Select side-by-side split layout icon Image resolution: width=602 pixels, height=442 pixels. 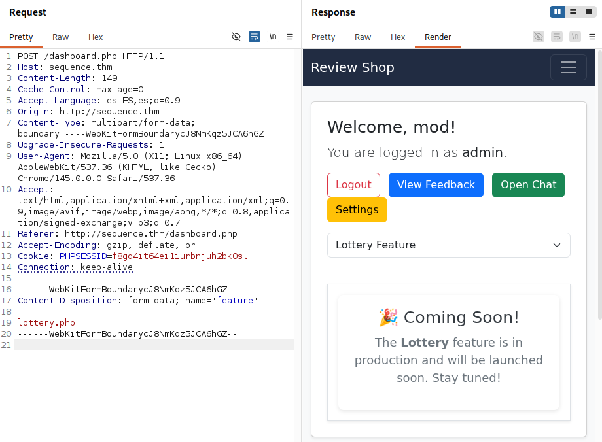coord(557,12)
